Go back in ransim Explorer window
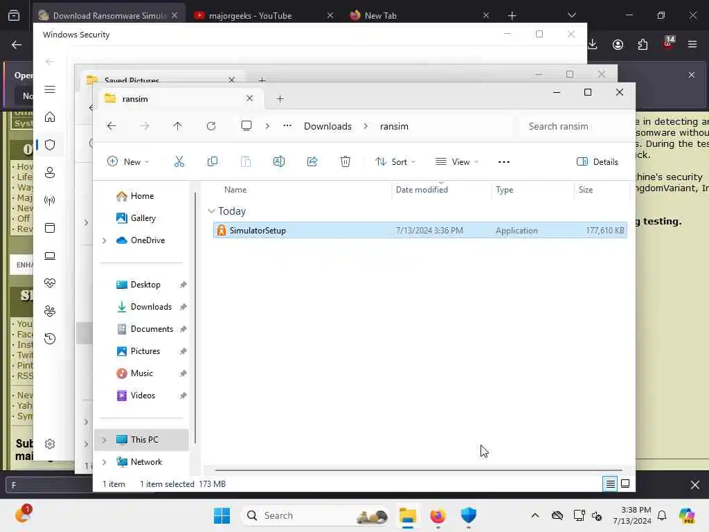This screenshot has height=532, width=709. 111,126
